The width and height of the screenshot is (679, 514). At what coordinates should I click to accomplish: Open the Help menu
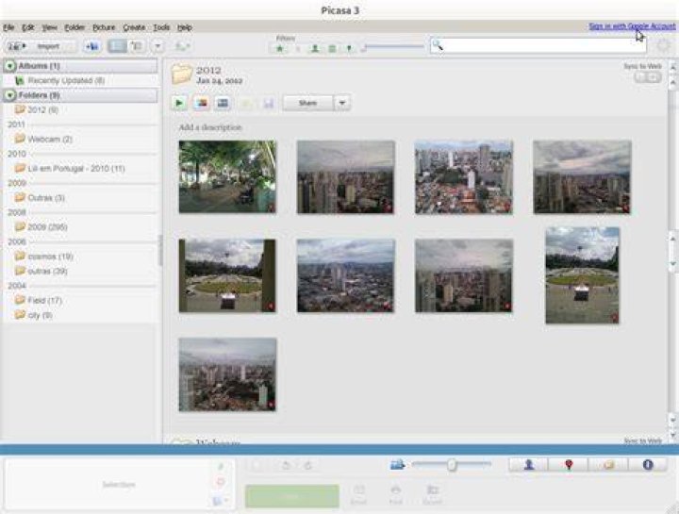tap(185, 27)
